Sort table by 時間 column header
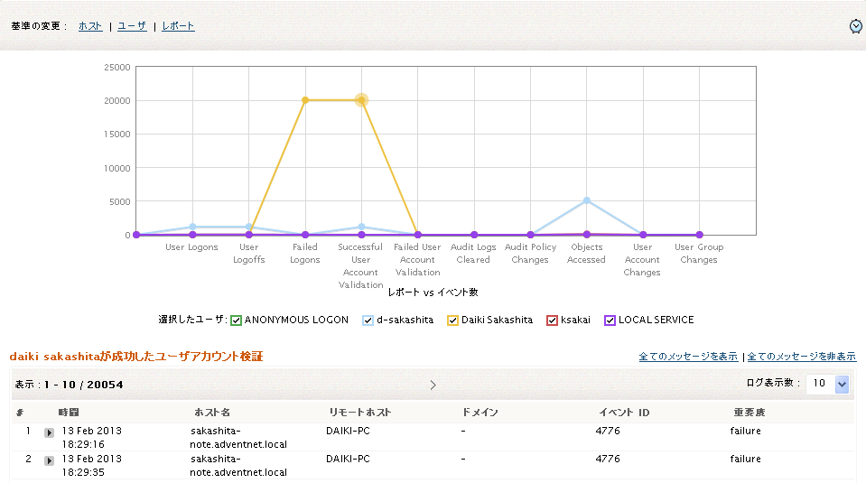This screenshot has width=866, height=483. (69, 413)
